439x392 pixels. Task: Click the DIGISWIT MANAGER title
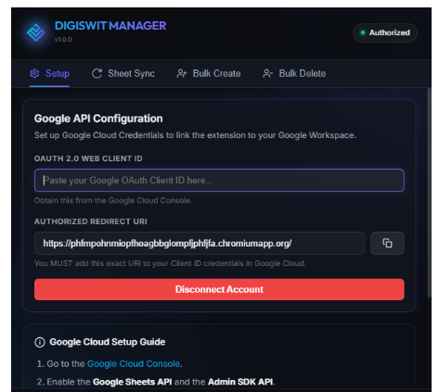click(110, 26)
